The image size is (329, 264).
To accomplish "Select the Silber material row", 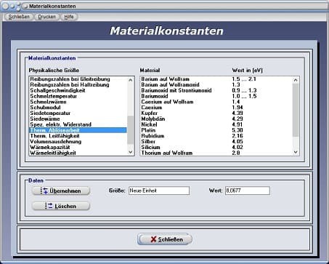I will (216, 142).
